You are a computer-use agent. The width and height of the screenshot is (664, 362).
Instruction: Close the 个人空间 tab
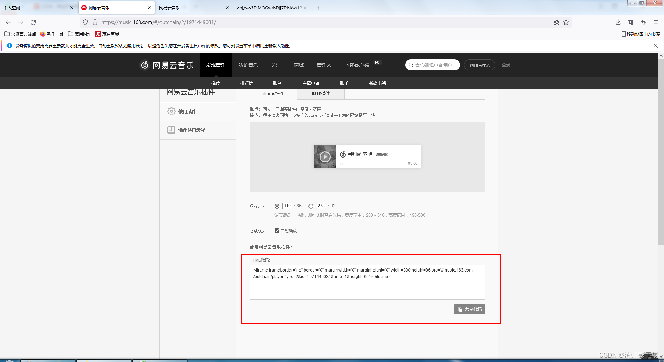[72, 8]
